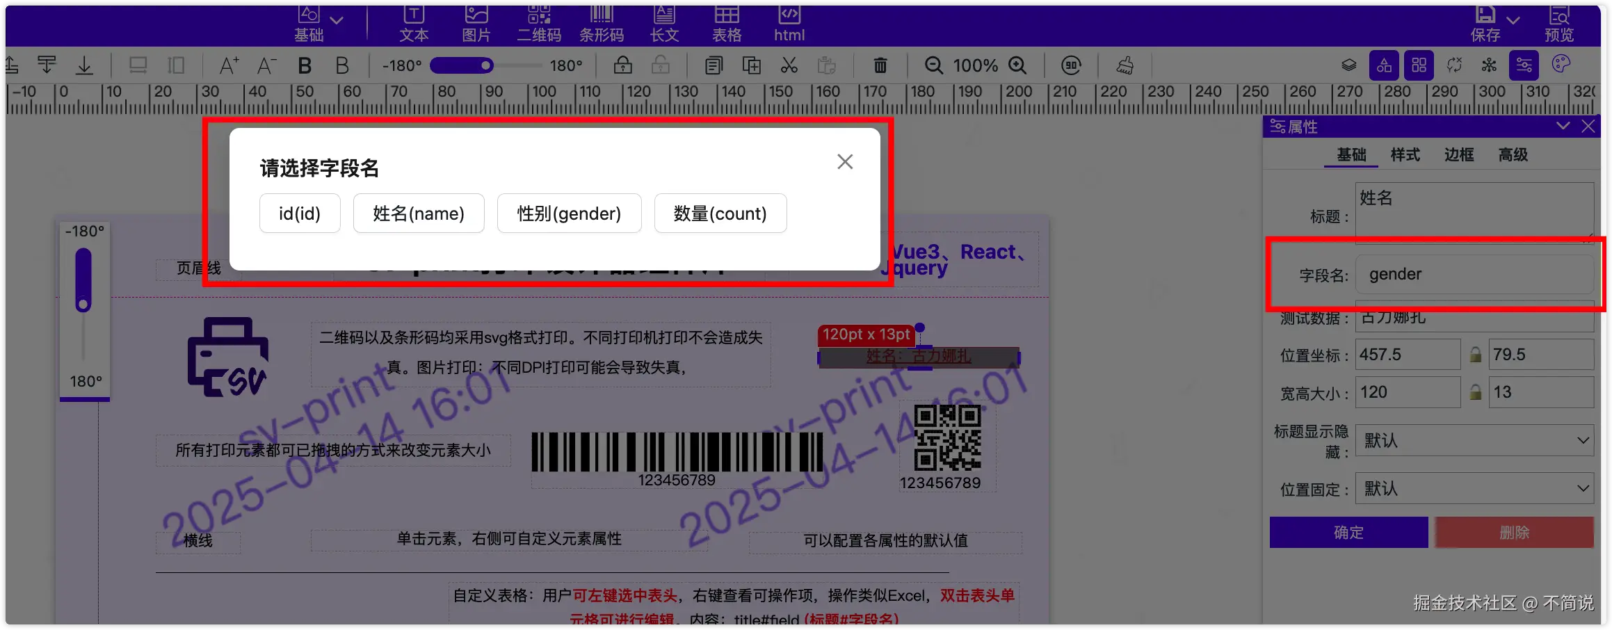Click the 字段名 input containing gender

pyautogui.click(x=1475, y=274)
